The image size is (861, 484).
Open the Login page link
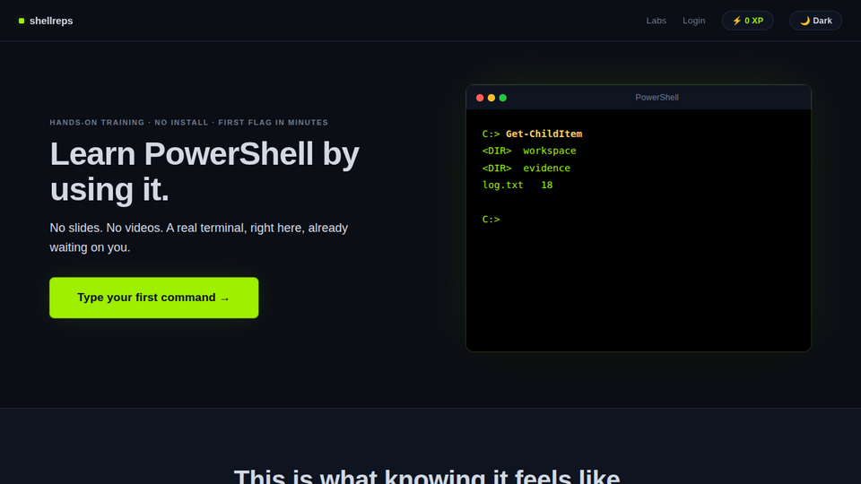693,21
